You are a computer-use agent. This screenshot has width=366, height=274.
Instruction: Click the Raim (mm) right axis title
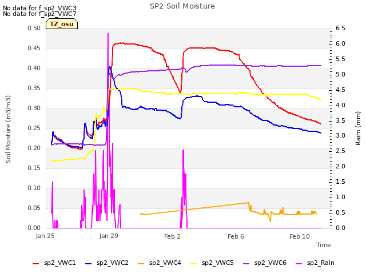(x=358, y=128)
